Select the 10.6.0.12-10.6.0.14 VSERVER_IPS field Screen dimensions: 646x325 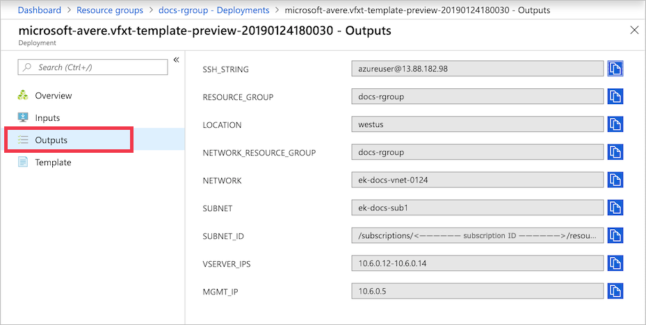(478, 263)
